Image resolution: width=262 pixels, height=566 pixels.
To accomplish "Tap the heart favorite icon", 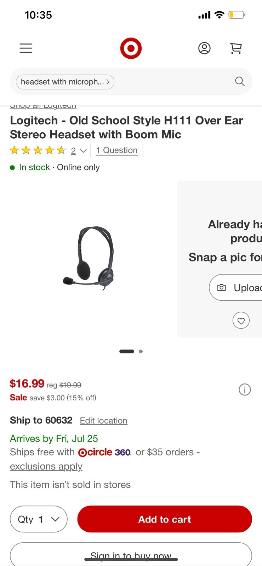I will [241, 321].
